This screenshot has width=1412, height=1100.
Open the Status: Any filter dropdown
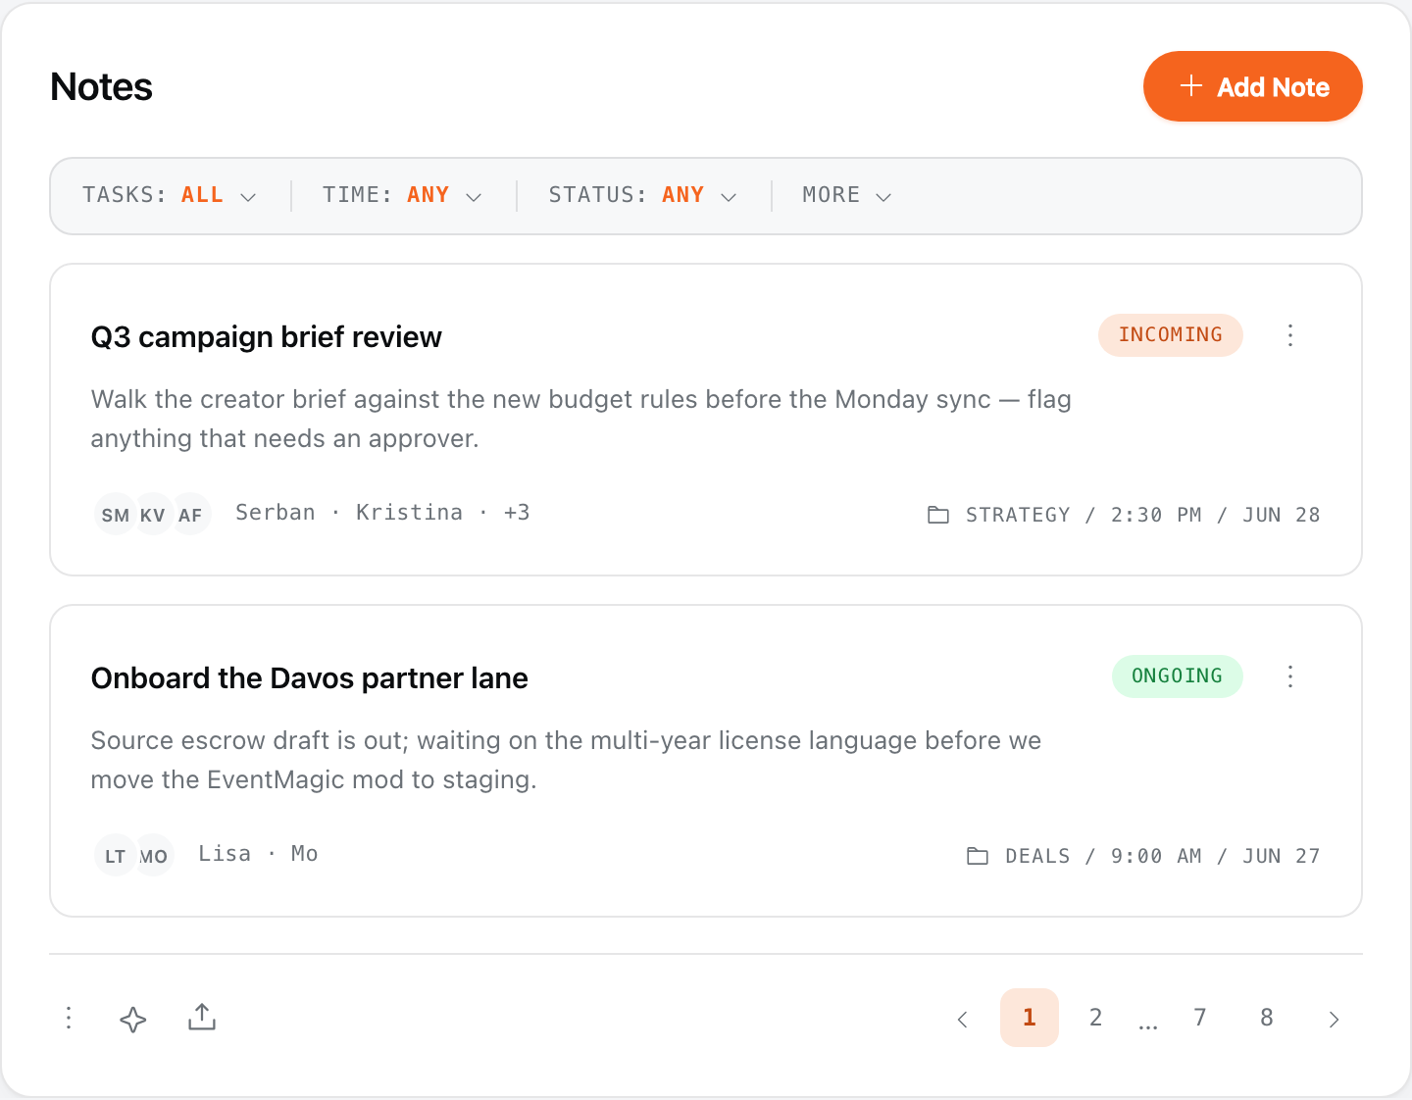pyautogui.click(x=642, y=195)
